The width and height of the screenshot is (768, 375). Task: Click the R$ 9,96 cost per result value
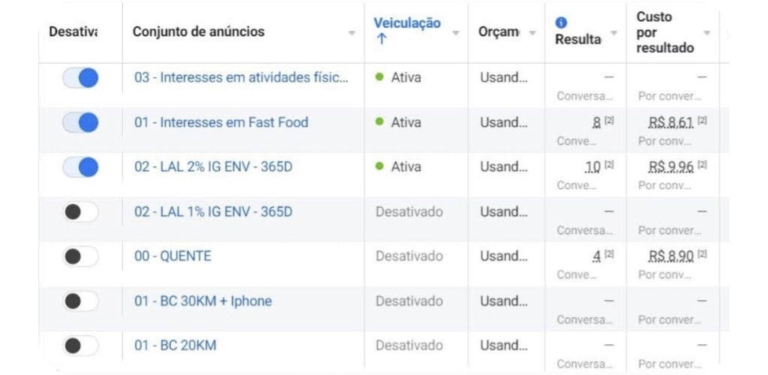coord(671,167)
